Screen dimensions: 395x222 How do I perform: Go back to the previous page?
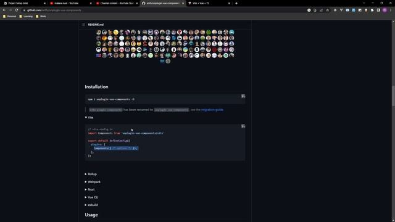pyautogui.click(x=4, y=10)
